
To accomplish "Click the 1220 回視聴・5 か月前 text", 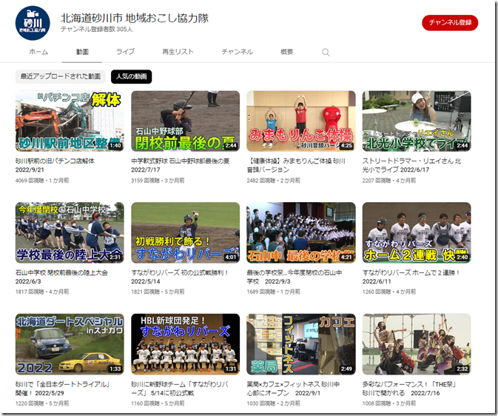I will point(42,403).
